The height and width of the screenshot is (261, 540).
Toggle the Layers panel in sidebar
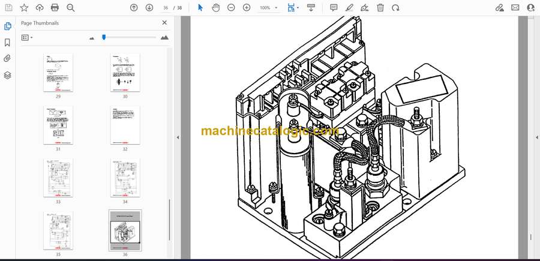(x=8, y=75)
